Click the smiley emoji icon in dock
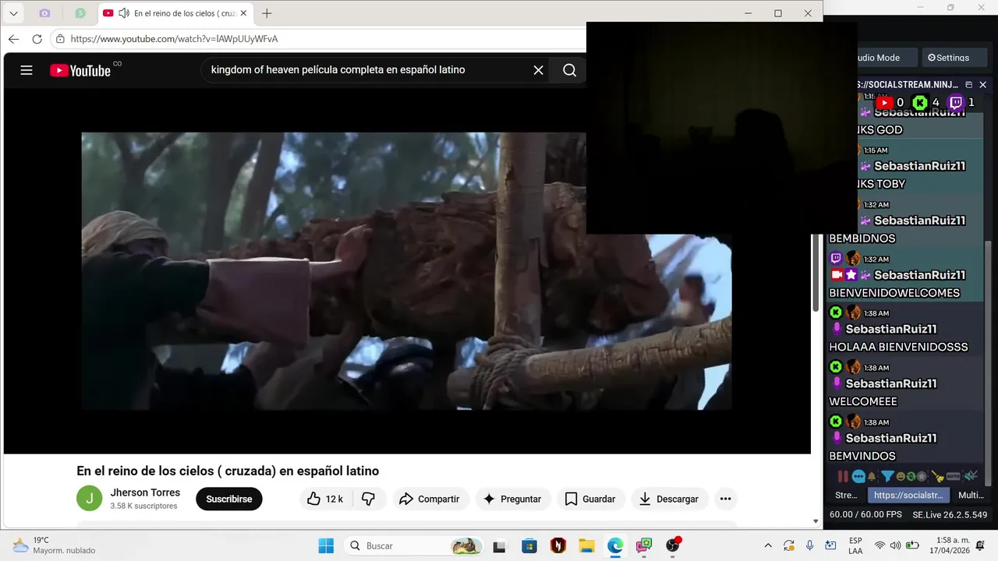Screen dimensions: 998x561 click(x=901, y=476)
